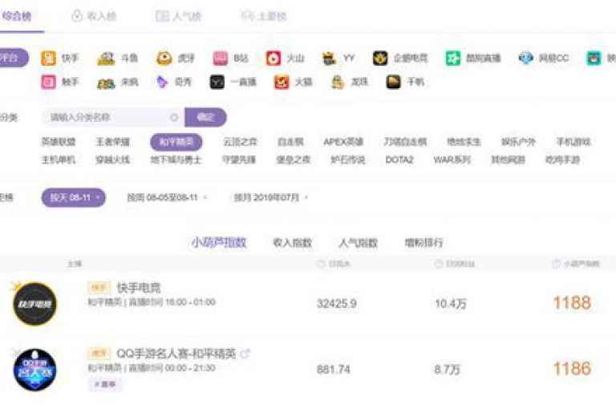Select the 酷狗直播 platform icon
Viewport: 616px width, 409px height.
tap(453, 59)
